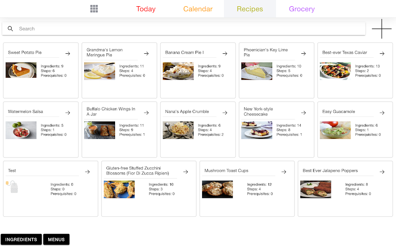The width and height of the screenshot is (396, 248).
Task: Open Best Ever Jalapeno Poppers arrow
Action: coord(382,172)
